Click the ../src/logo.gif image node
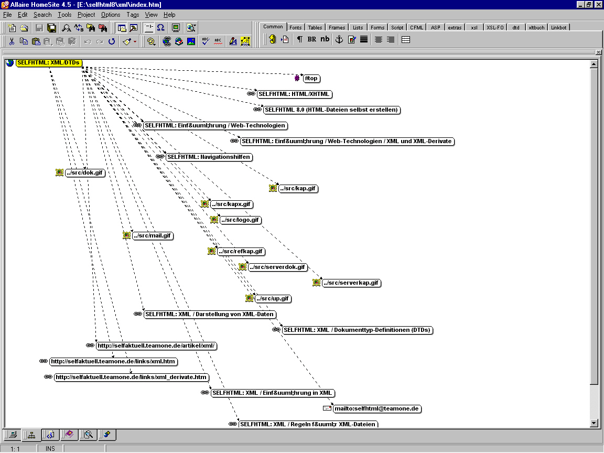Viewport: 604px width, 453px height. (x=240, y=220)
